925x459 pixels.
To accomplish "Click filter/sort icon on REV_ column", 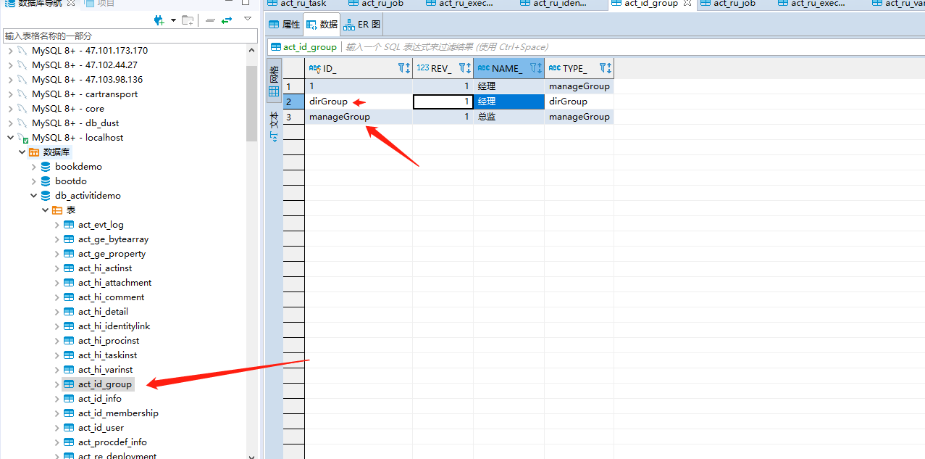I will (465, 68).
